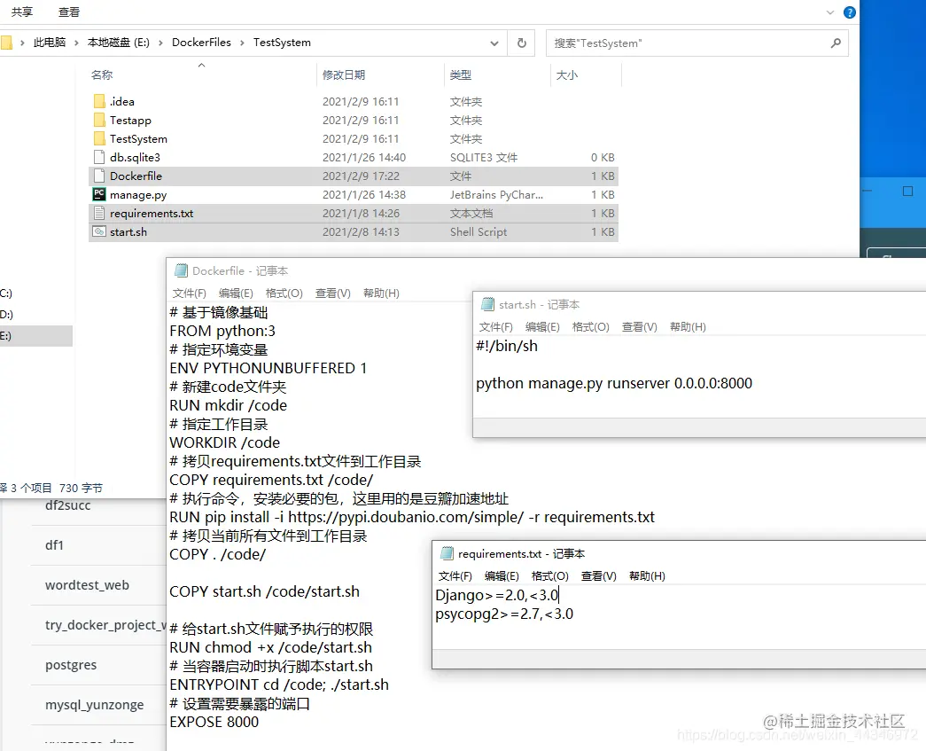This screenshot has height=751, width=926.
Task: Click the refresh icon beside the address bar
Action: tap(521, 43)
